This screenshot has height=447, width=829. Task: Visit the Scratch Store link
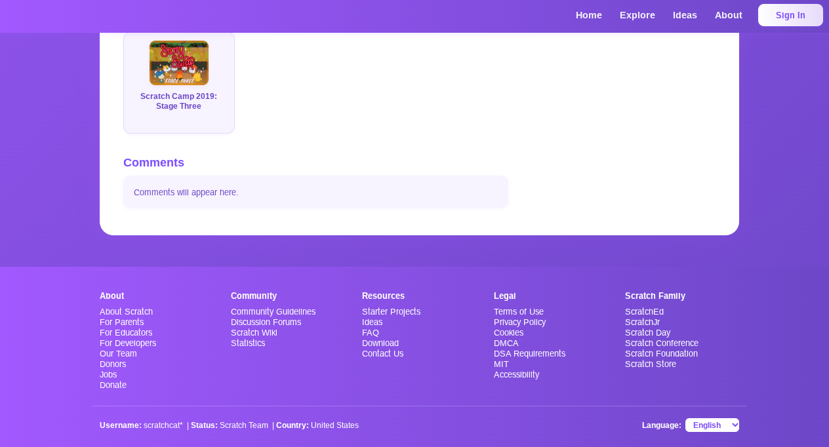[650, 364]
